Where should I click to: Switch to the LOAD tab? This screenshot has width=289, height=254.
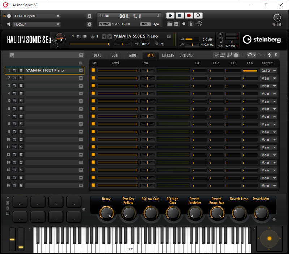click(98, 55)
